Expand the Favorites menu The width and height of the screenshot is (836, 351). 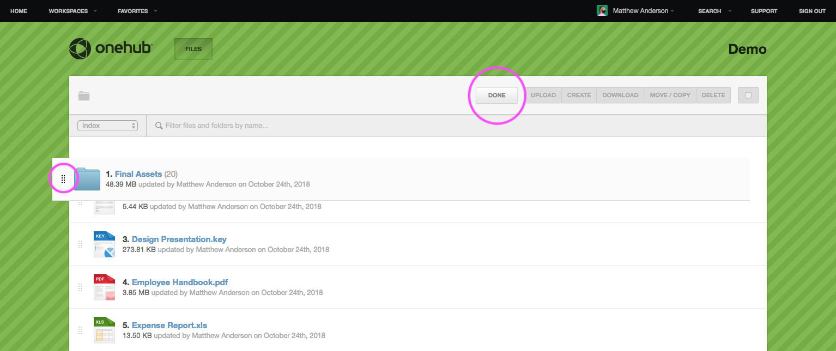tap(137, 11)
